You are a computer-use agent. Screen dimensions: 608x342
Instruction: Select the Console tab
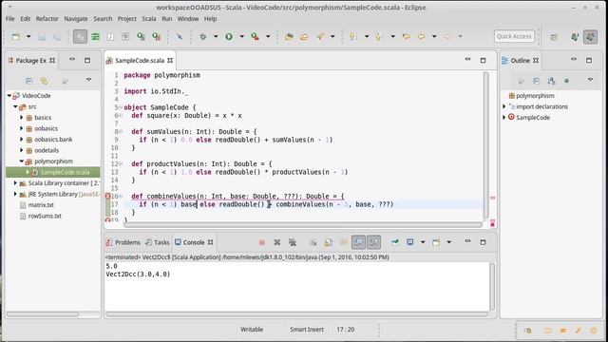tap(194, 242)
